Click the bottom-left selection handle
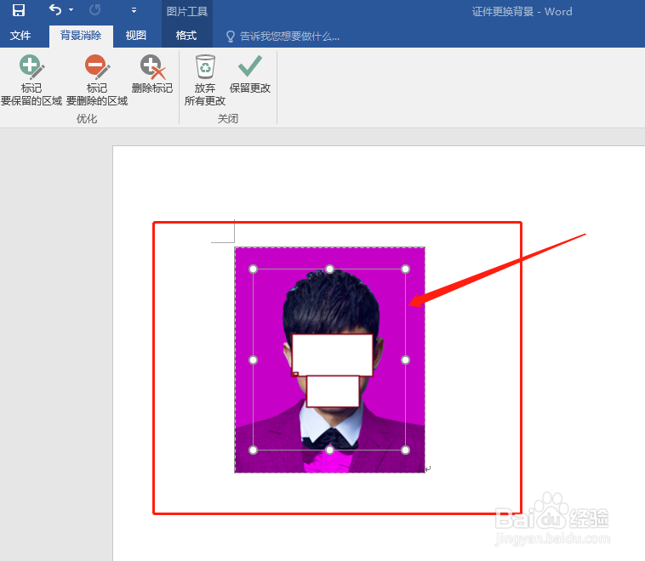 (x=253, y=450)
